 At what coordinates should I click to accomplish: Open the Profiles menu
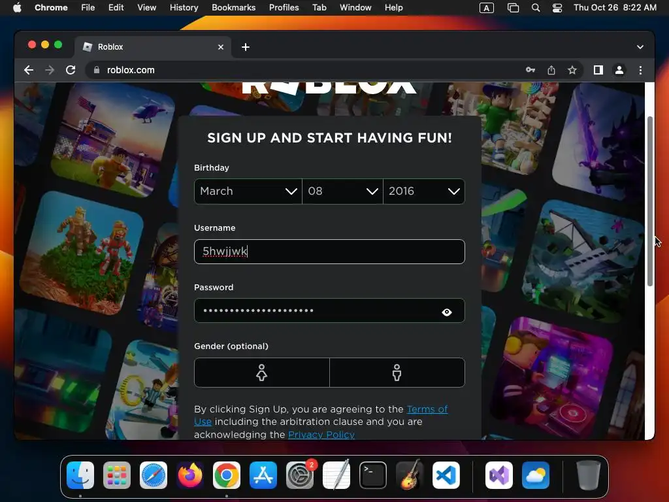284,8
